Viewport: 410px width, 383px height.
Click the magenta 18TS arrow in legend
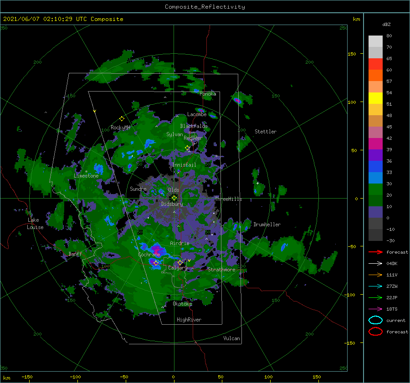pyautogui.click(x=375, y=309)
